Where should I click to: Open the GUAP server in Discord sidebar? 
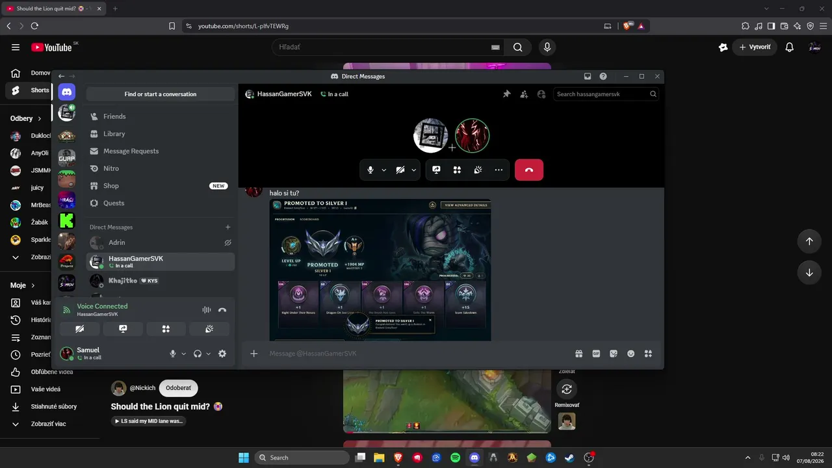67,157
